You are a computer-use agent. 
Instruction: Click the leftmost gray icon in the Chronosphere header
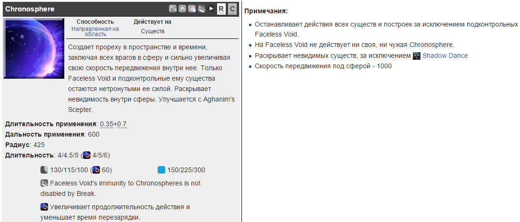(x=173, y=9)
